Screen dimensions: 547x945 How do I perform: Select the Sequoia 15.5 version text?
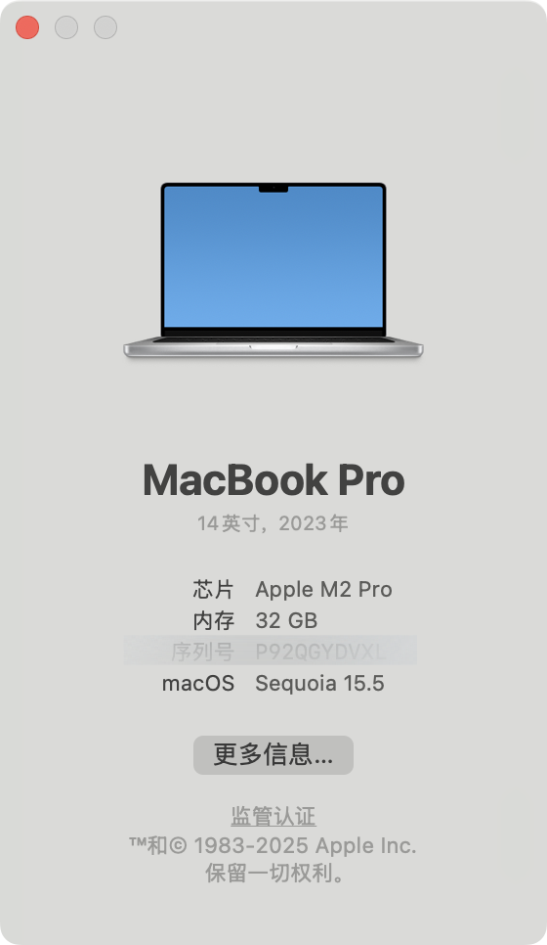tap(319, 684)
